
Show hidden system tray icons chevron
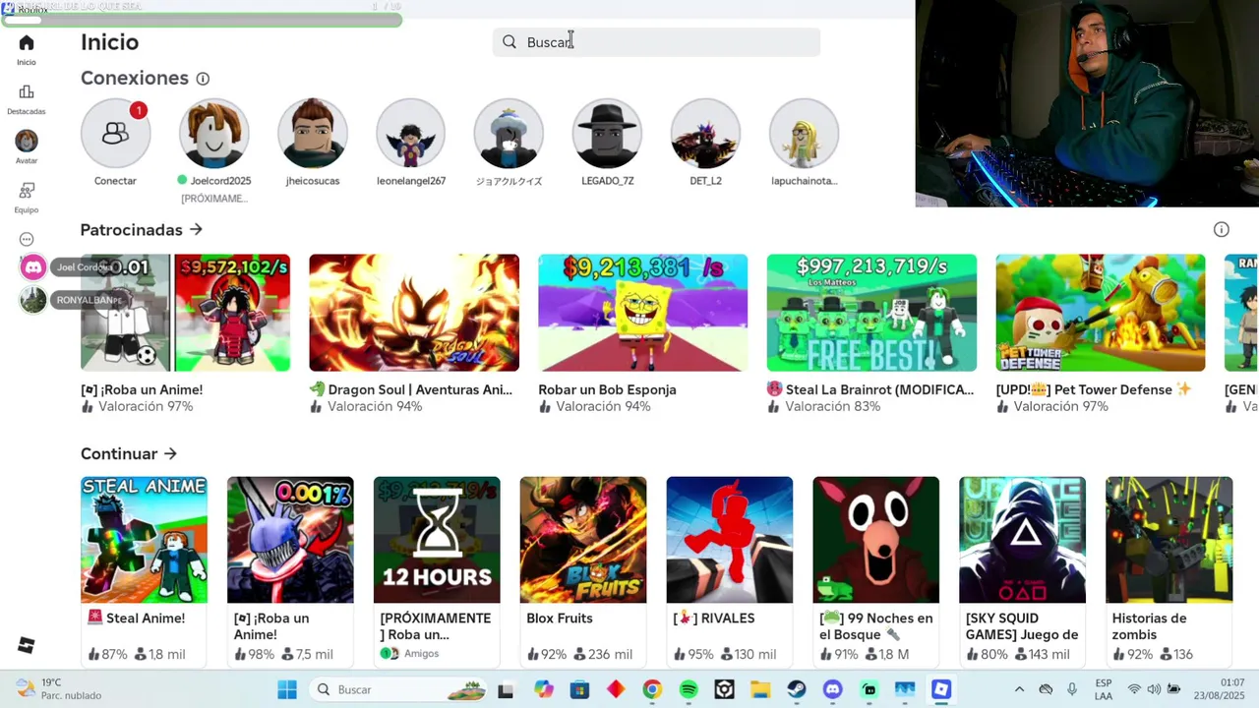click(1019, 689)
